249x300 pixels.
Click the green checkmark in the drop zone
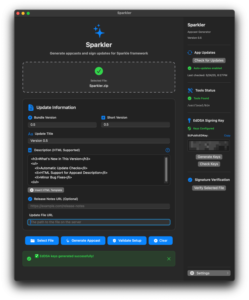[99, 71]
